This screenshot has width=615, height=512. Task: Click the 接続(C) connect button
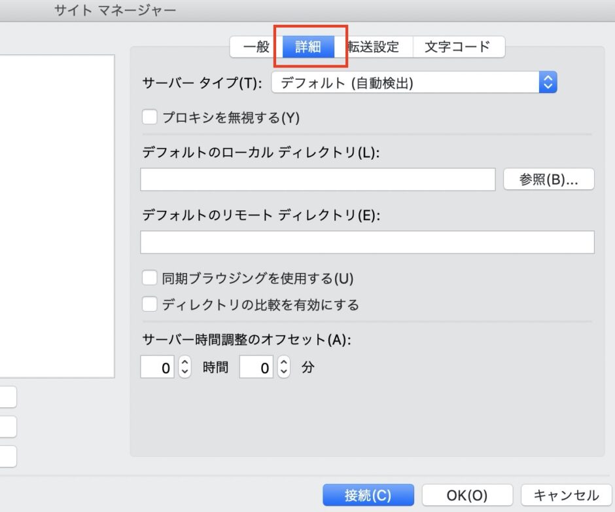click(368, 495)
